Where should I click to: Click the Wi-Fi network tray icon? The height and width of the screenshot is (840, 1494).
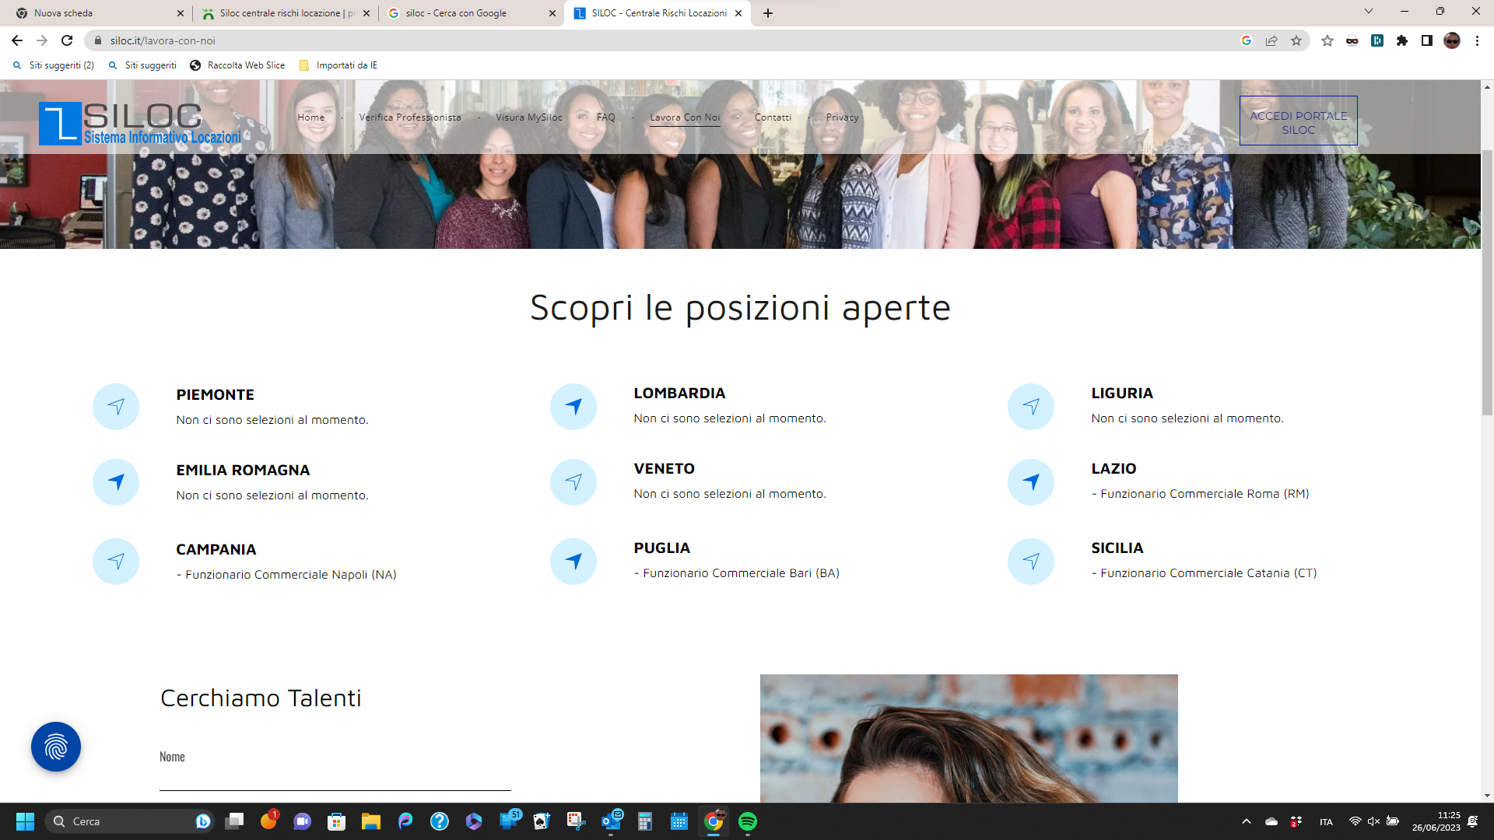pos(1355,821)
